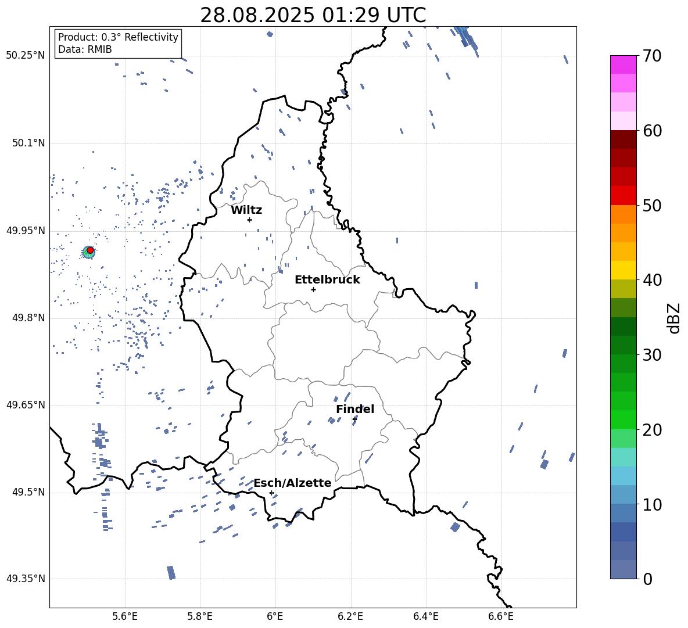This screenshot has width=688, height=628.
Task: Click the red radar site marker dot
Action: (90, 250)
